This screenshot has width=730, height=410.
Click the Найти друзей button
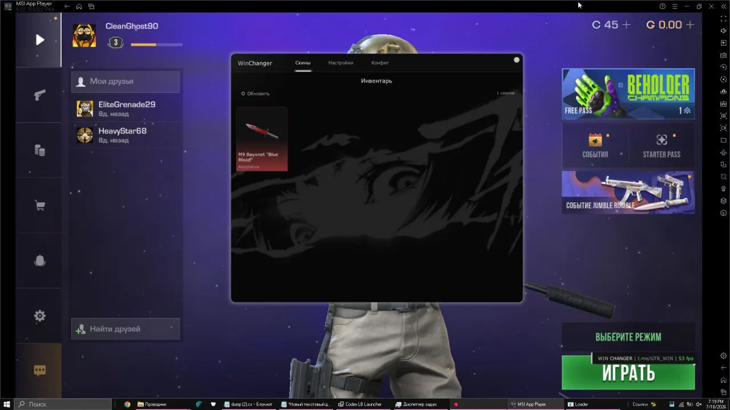pyautogui.click(x=125, y=329)
